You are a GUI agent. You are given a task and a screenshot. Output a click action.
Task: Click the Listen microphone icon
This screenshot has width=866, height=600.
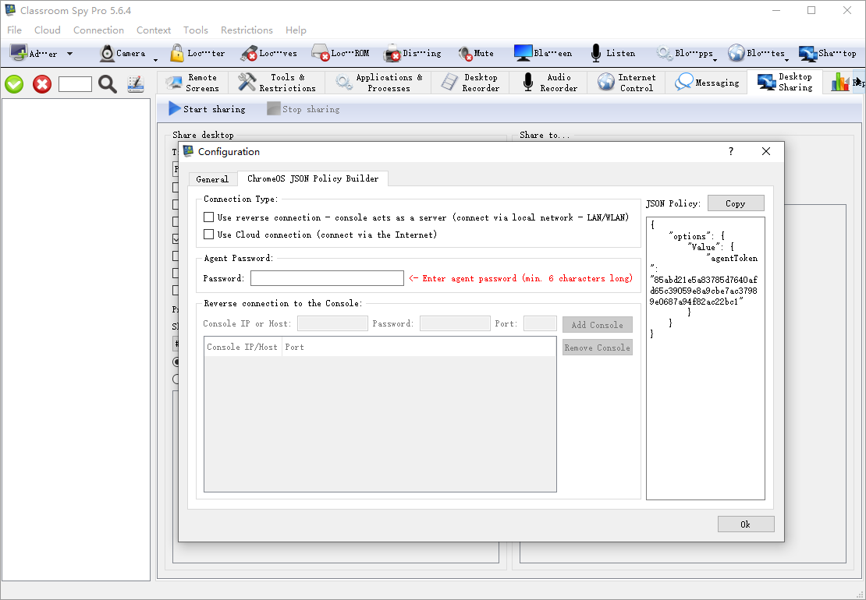coord(596,53)
